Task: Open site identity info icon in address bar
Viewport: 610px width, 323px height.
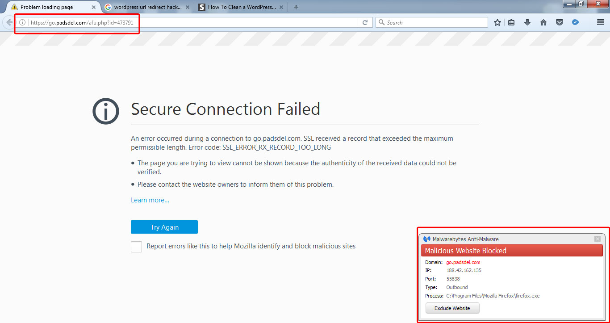Action: click(x=22, y=22)
